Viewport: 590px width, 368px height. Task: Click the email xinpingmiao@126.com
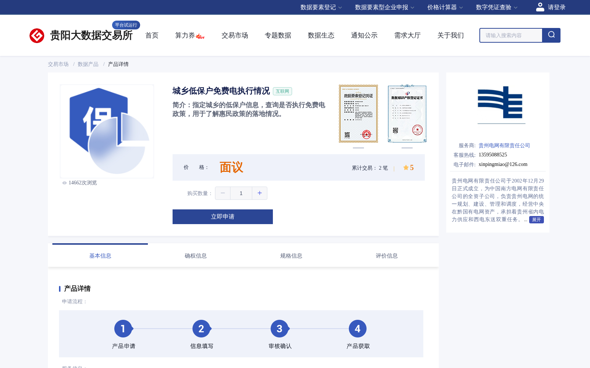tap(503, 164)
